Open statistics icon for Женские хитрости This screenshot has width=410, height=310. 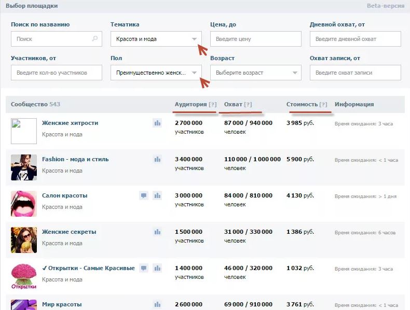(157, 123)
